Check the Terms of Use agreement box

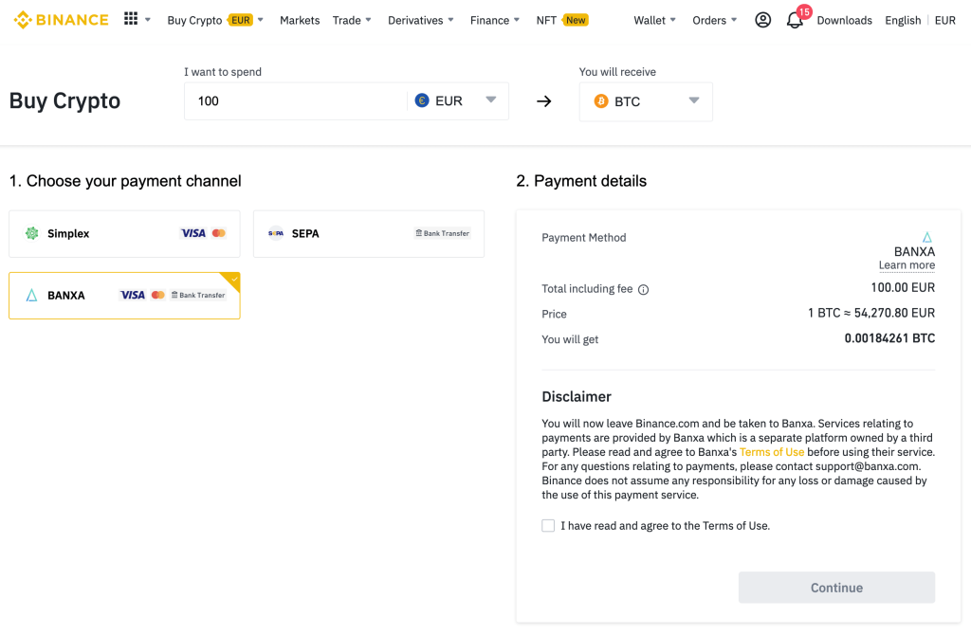tap(548, 525)
